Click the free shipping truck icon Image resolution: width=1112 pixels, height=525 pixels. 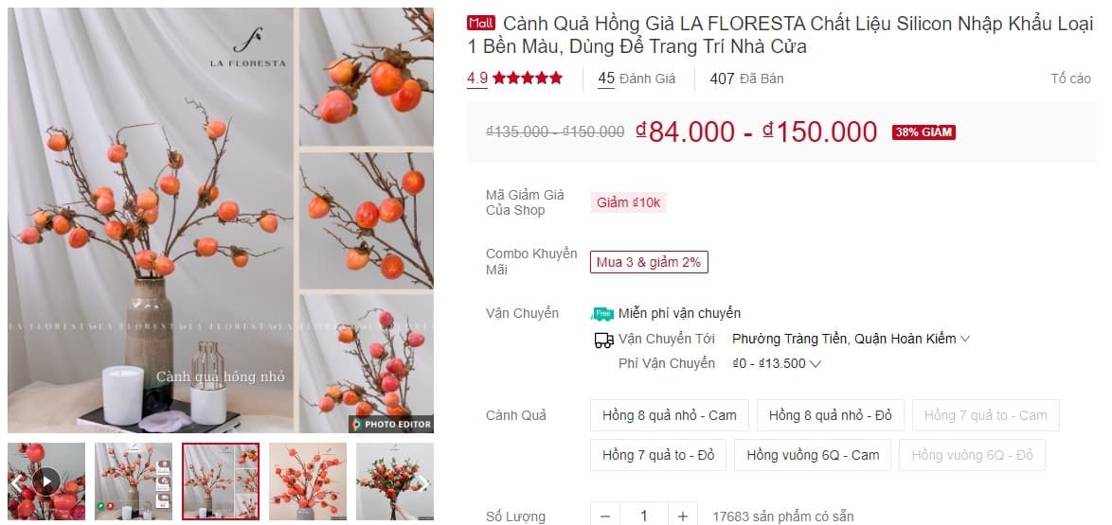click(602, 314)
